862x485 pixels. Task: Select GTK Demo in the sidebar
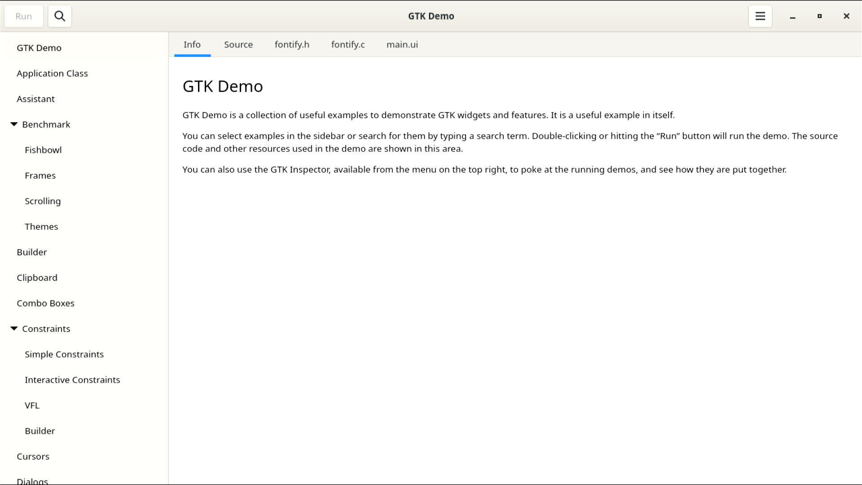coord(84,48)
